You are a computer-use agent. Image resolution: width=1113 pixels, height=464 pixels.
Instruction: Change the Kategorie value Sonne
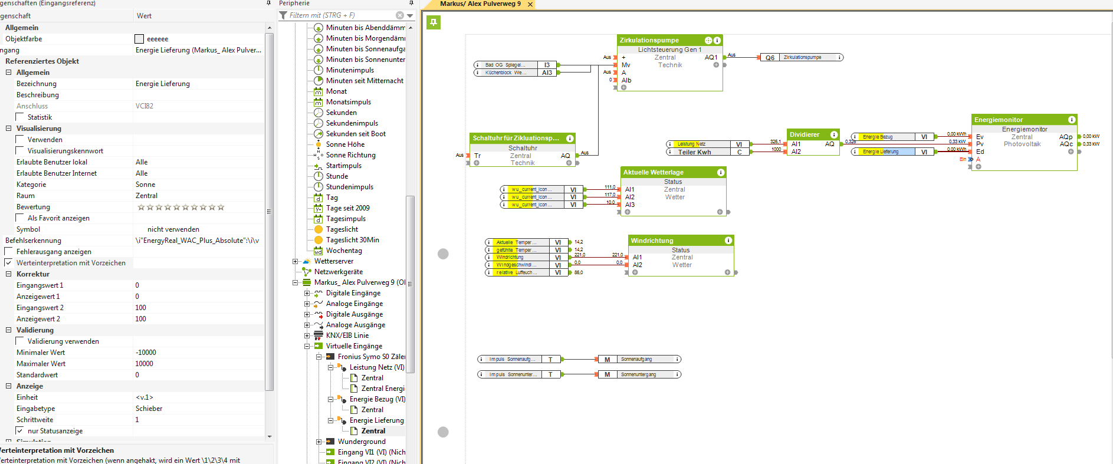pyautogui.click(x=199, y=185)
